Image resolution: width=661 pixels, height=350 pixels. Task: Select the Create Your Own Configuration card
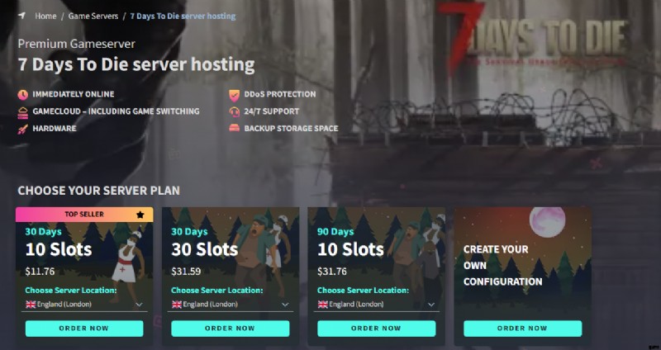pyautogui.click(x=523, y=277)
